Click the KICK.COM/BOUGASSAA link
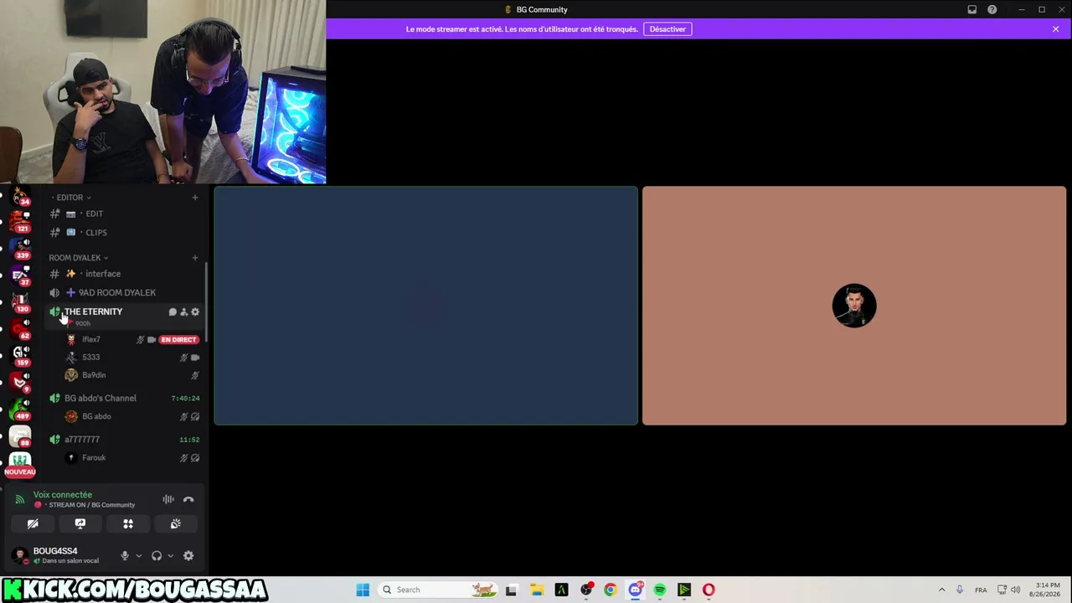Screen dimensions: 1072x603 (135, 590)
